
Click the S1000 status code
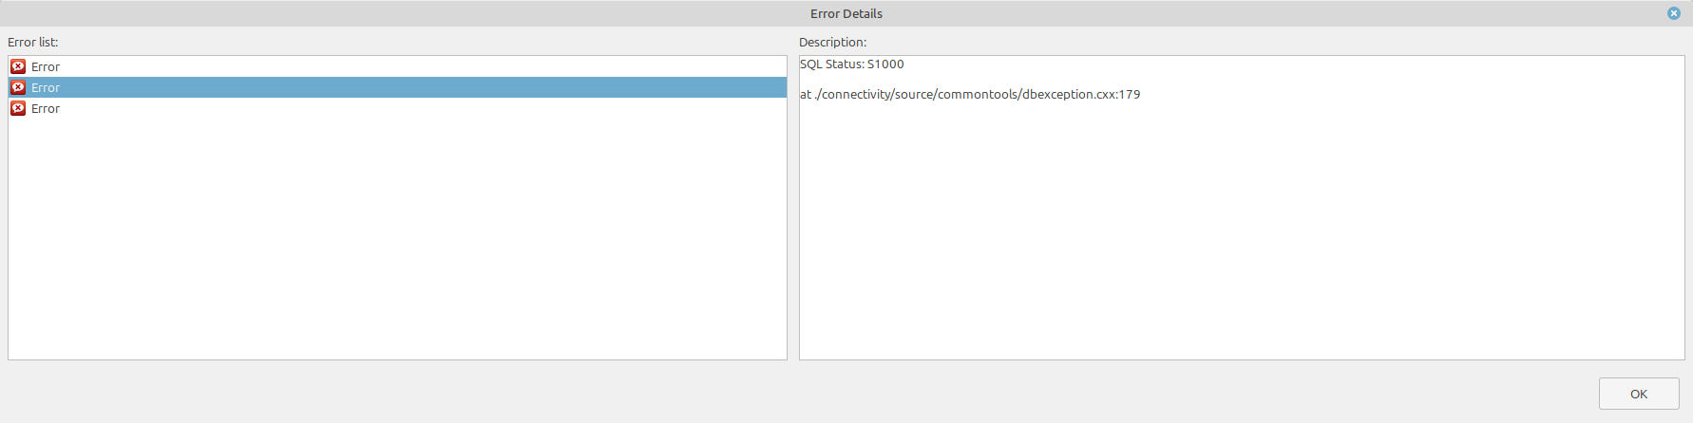coord(885,64)
